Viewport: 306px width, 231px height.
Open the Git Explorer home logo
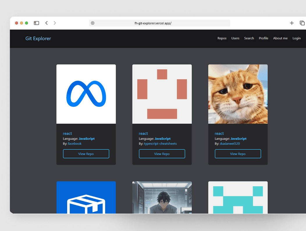(38, 38)
